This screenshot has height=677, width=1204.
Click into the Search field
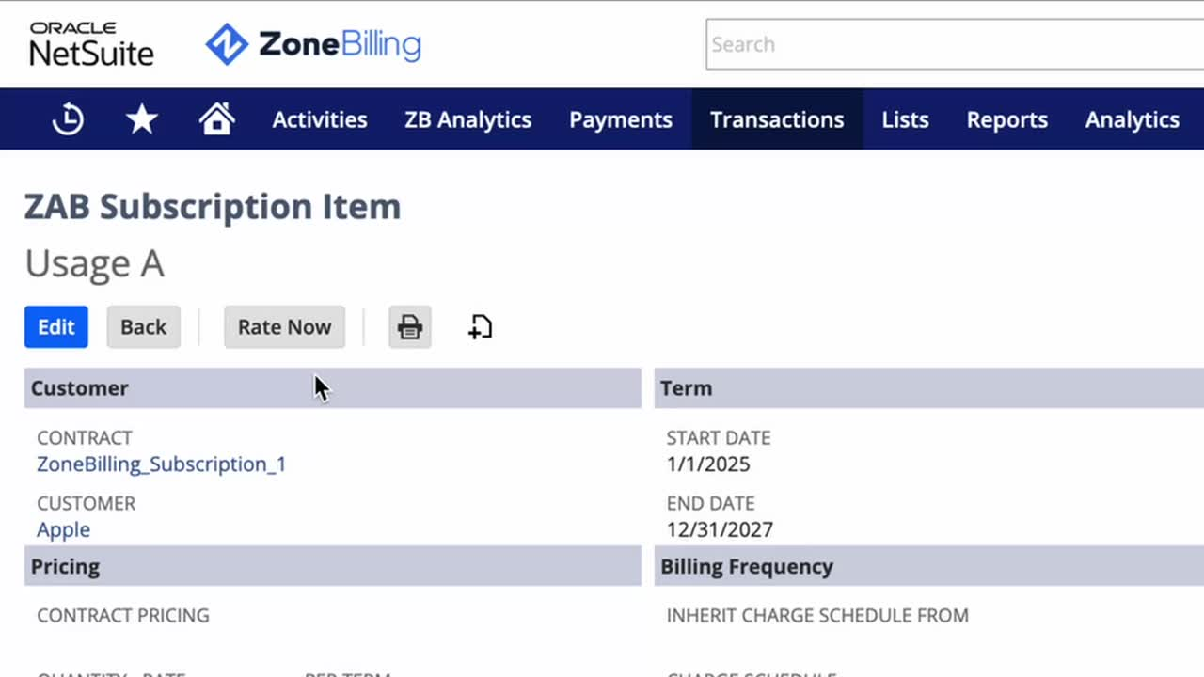click(x=955, y=44)
